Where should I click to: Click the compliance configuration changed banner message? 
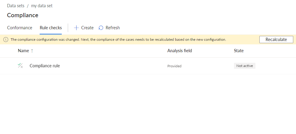[118, 40]
